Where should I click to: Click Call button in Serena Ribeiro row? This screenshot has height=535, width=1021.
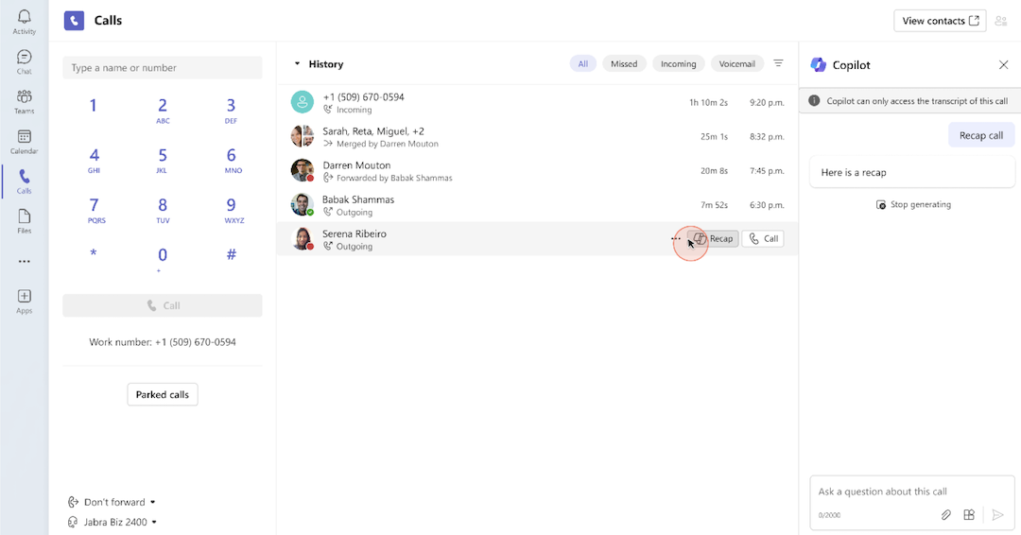(763, 239)
